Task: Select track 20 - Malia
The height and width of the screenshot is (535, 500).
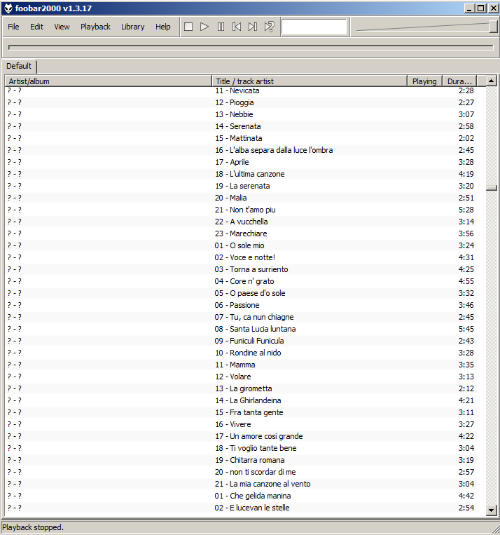Action: coord(241,198)
